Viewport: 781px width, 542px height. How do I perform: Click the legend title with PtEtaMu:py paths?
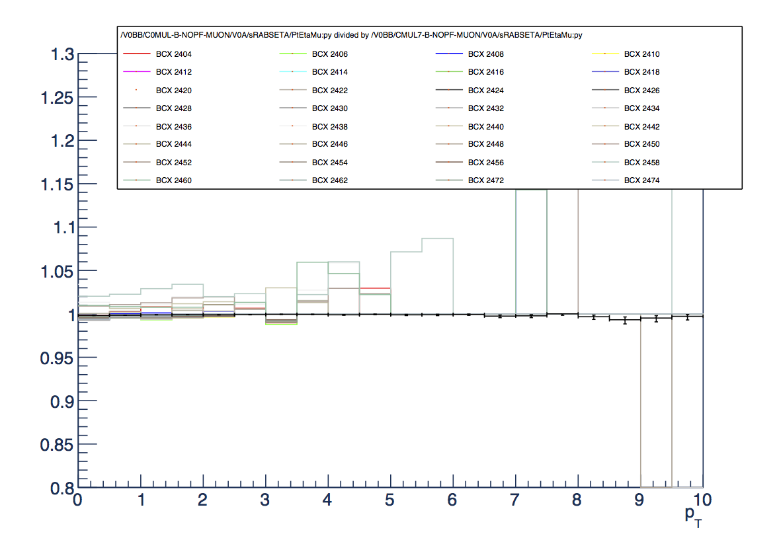pos(351,35)
